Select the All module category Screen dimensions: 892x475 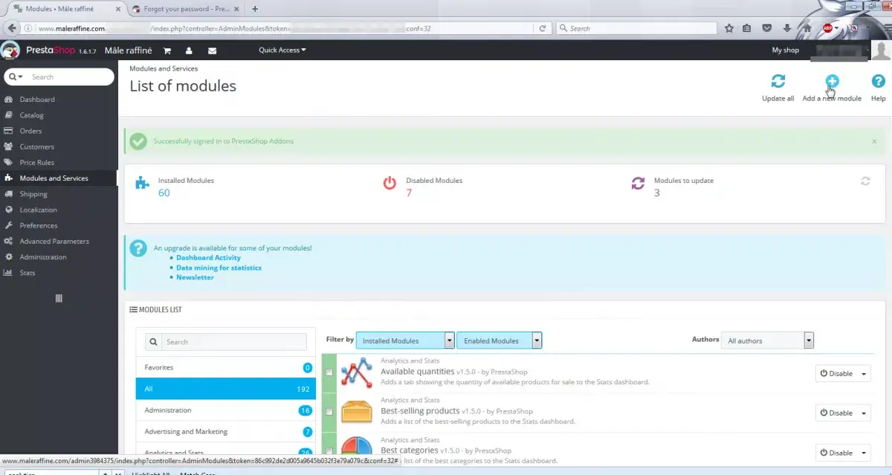(224, 389)
